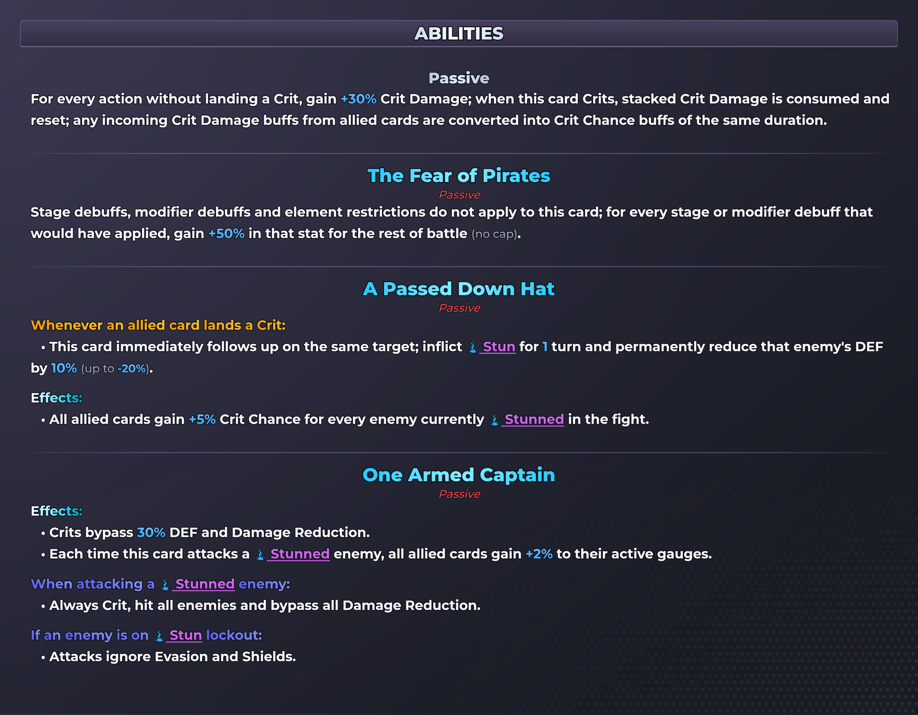Click red 'Passive' label under The Fear of Pirates
918x715 pixels.
[460, 195]
